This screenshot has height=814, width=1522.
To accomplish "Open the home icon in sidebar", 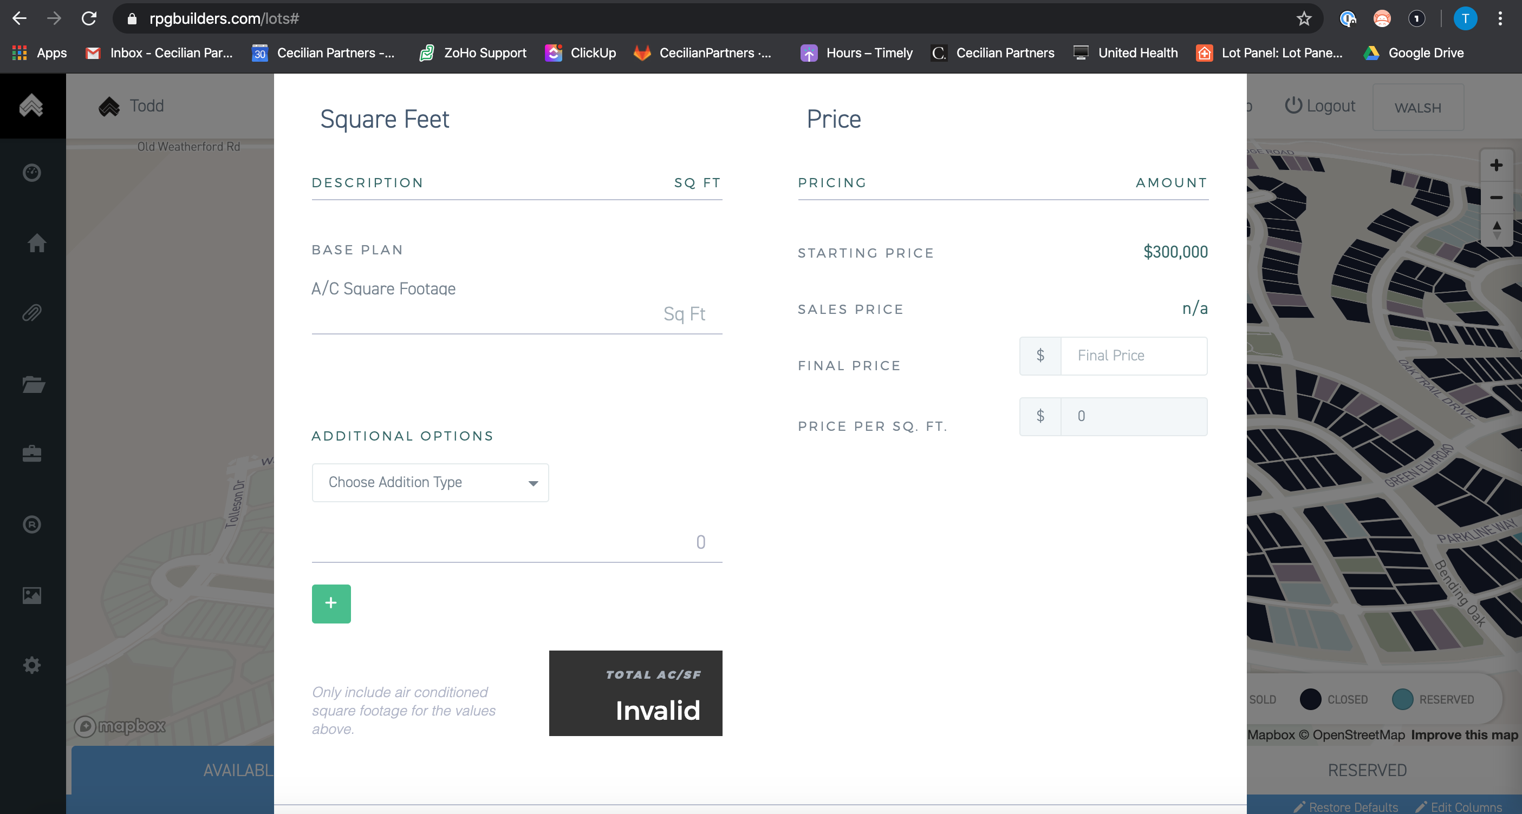I will coord(37,242).
